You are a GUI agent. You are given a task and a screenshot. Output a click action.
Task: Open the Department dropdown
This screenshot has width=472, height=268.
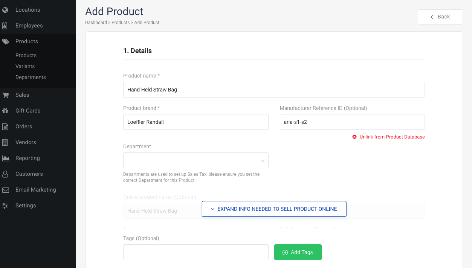pyautogui.click(x=196, y=160)
